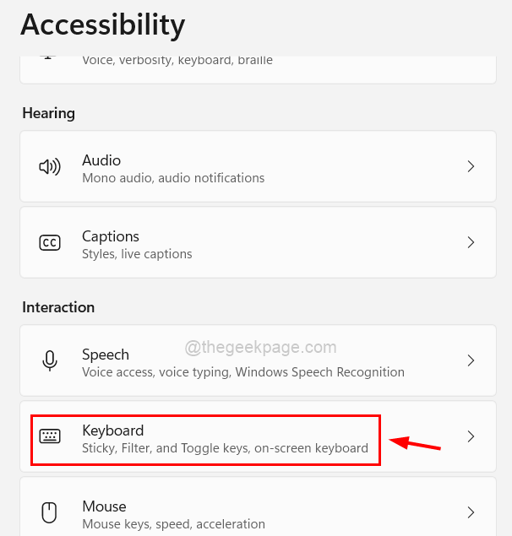Image resolution: width=512 pixels, height=536 pixels.
Task: Click "Mono audio, audio notifications" description
Action: tap(173, 178)
